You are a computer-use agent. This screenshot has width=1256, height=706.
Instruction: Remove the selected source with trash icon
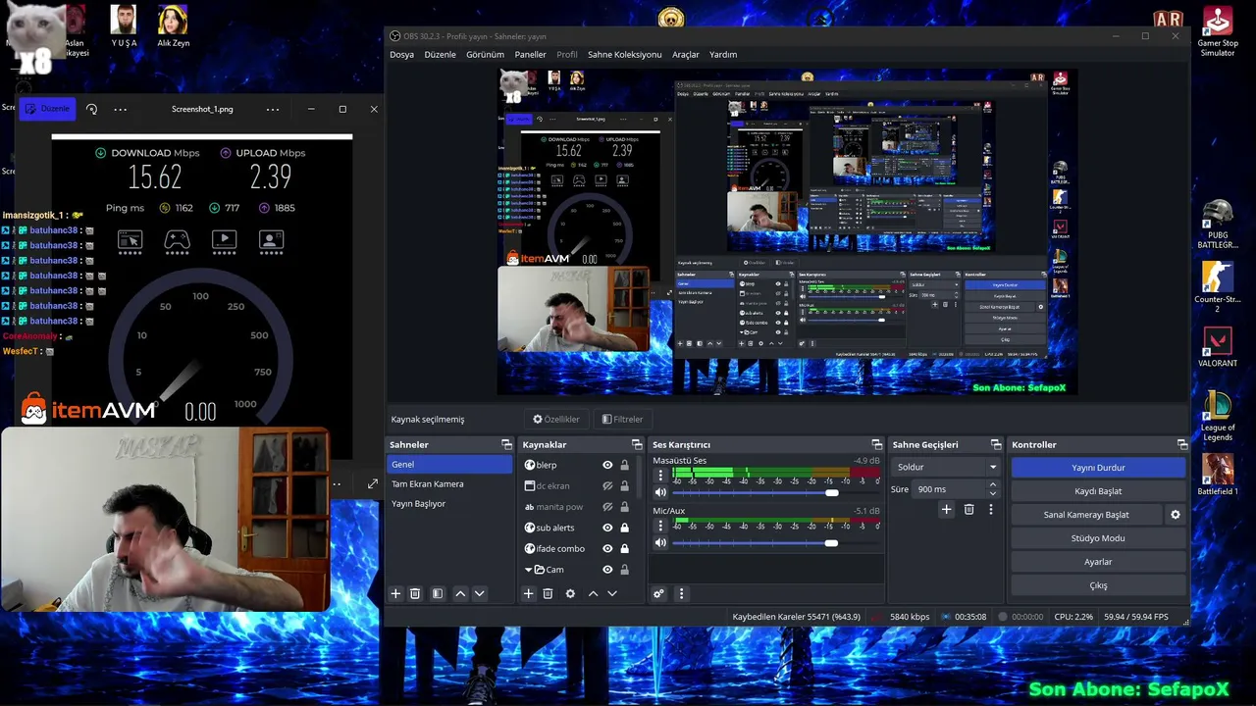(548, 593)
